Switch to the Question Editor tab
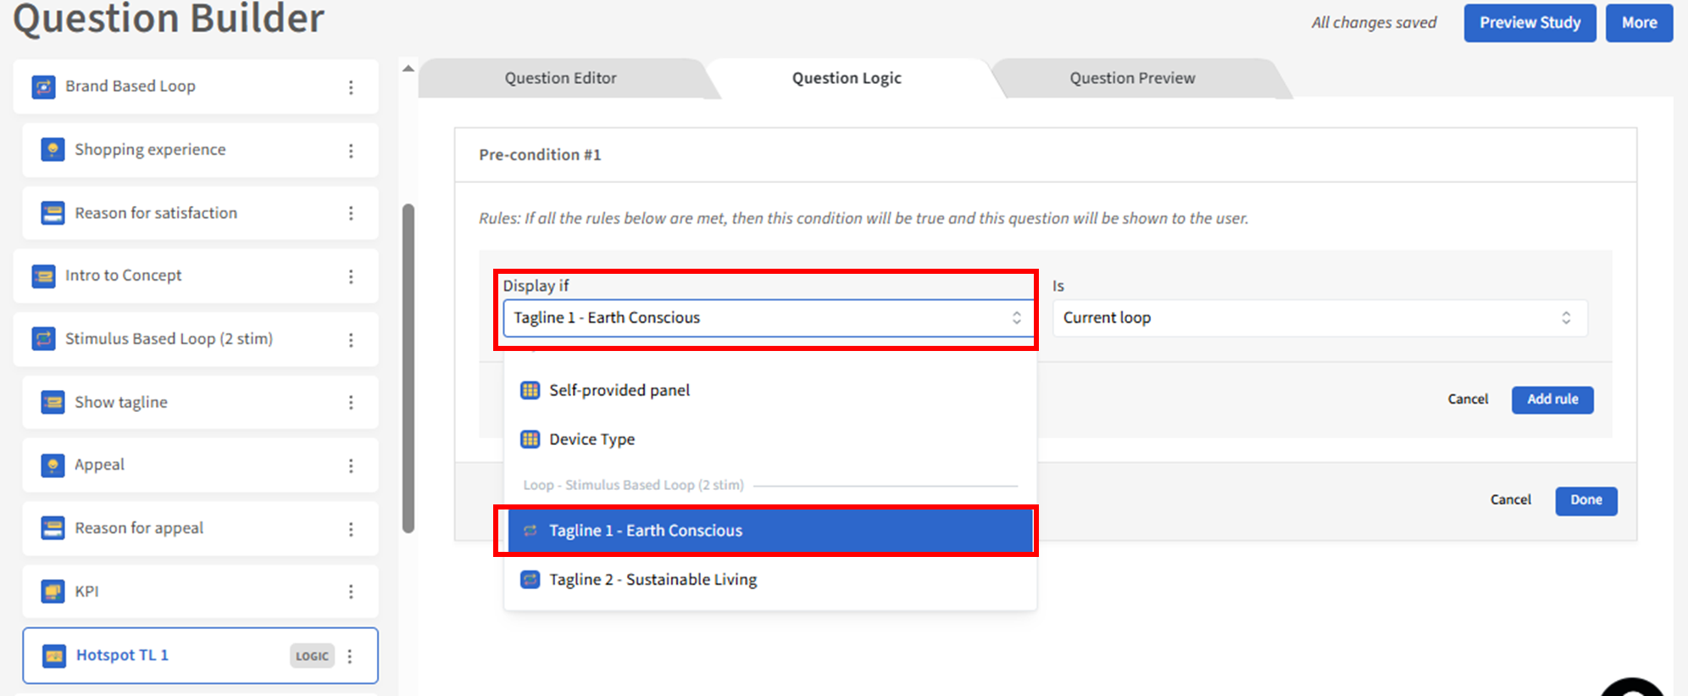Viewport: 1688px width, 696px height. pos(560,78)
